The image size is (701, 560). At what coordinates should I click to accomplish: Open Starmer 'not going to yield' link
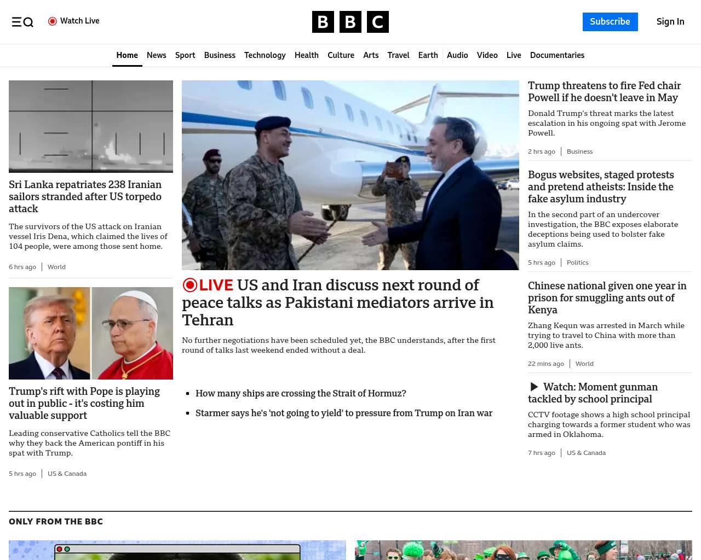click(344, 413)
